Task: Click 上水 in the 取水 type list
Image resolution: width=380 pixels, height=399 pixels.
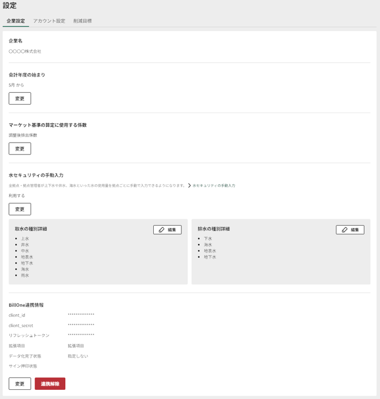Action: (25, 239)
